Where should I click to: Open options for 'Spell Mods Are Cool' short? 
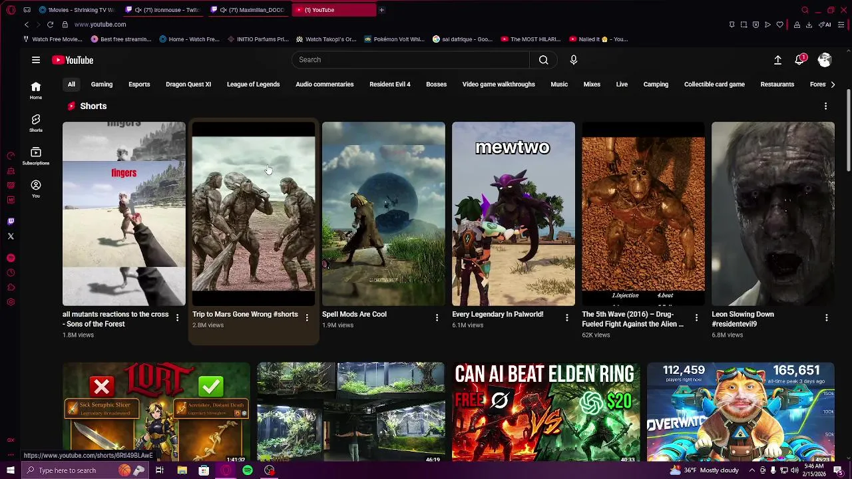[x=437, y=318]
